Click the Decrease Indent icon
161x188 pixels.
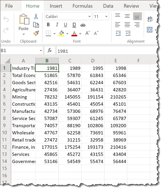click(118, 33)
